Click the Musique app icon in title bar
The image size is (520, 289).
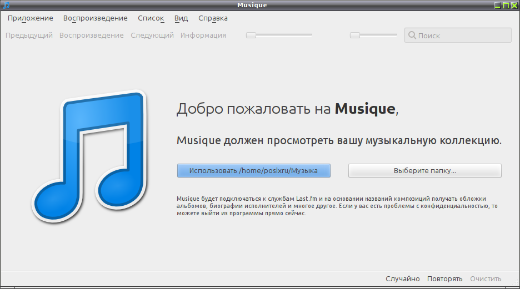click(x=6, y=5)
